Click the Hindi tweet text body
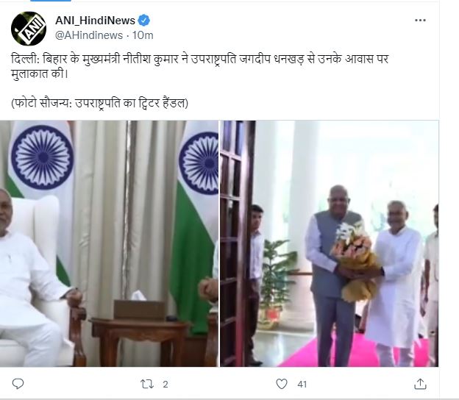 tap(199, 66)
